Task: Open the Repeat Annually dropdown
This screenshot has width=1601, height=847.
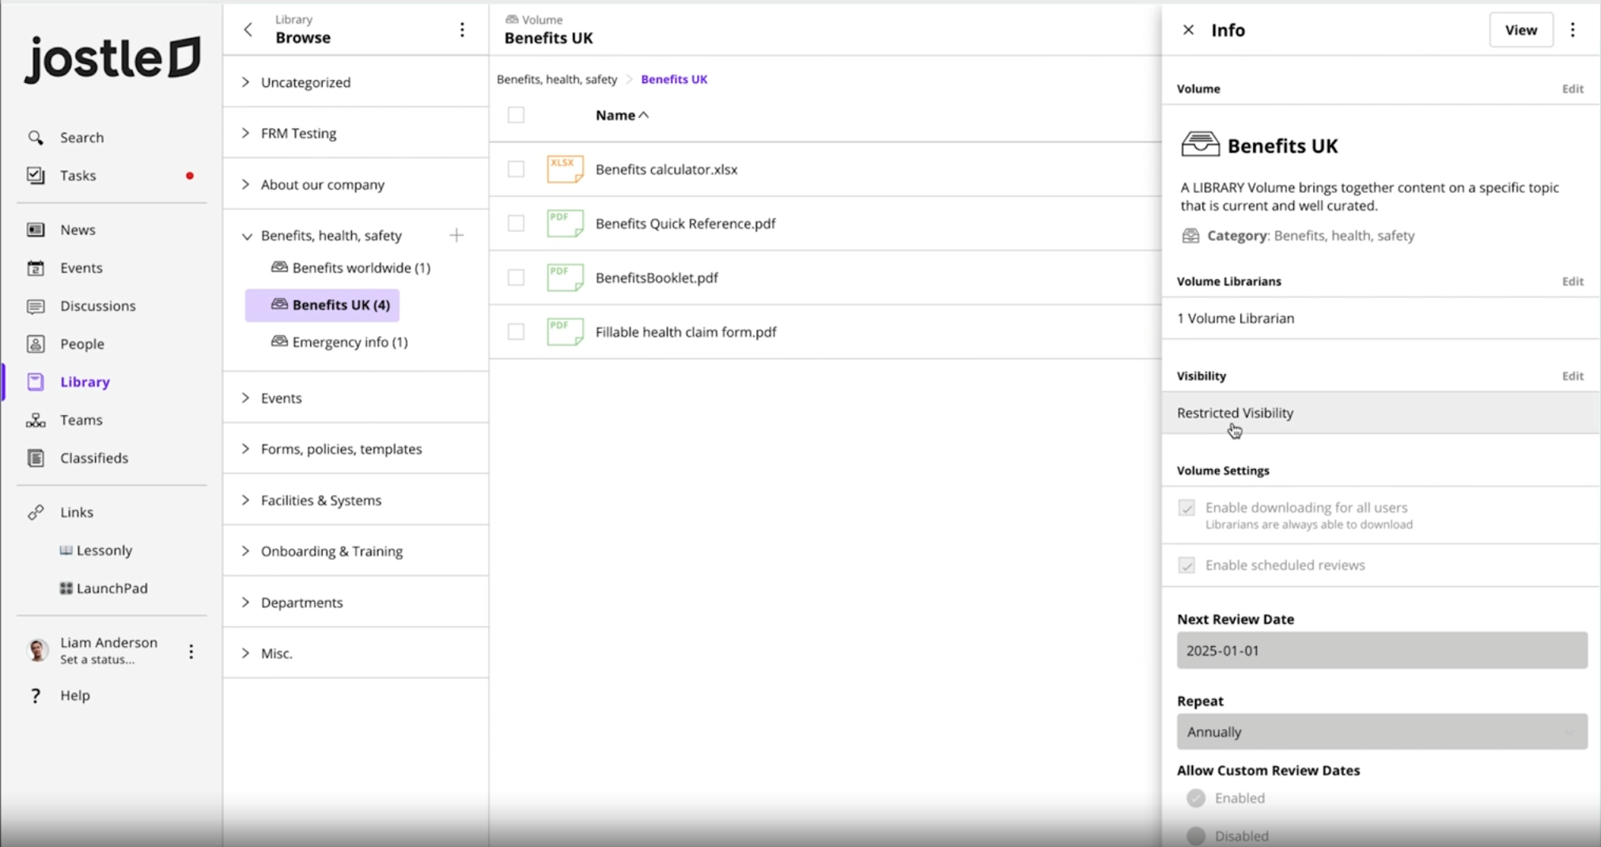Action: click(x=1381, y=732)
